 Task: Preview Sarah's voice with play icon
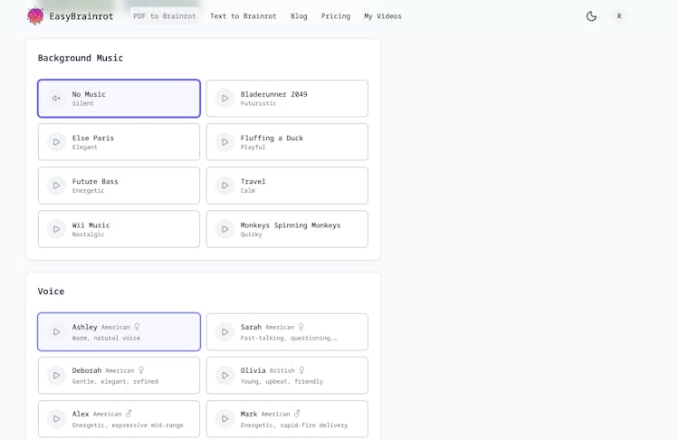click(x=225, y=332)
